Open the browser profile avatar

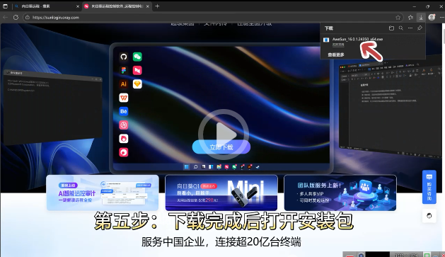pyautogui.click(x=432, y=17)
